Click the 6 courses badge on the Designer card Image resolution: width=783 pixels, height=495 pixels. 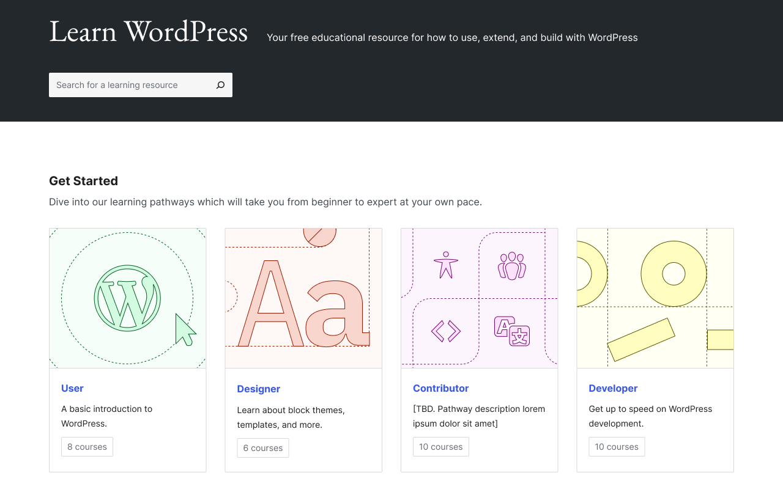click(263, 448)
